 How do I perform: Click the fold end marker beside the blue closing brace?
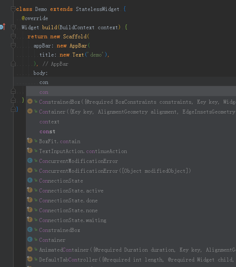pos(13,109)
